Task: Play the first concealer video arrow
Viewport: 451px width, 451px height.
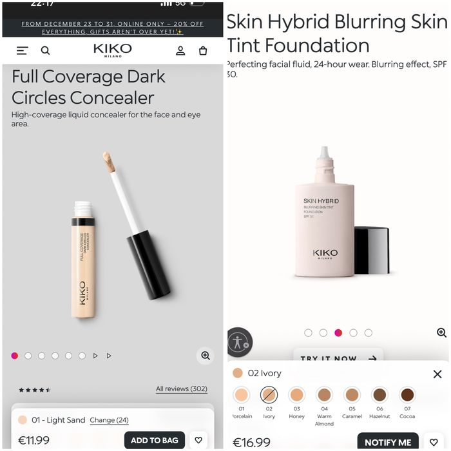Action: [95, 356]
